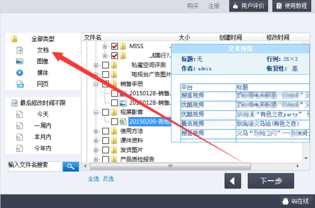Click the 图像 image type icon
The image size is (315, 208).
tap(19, 61)
